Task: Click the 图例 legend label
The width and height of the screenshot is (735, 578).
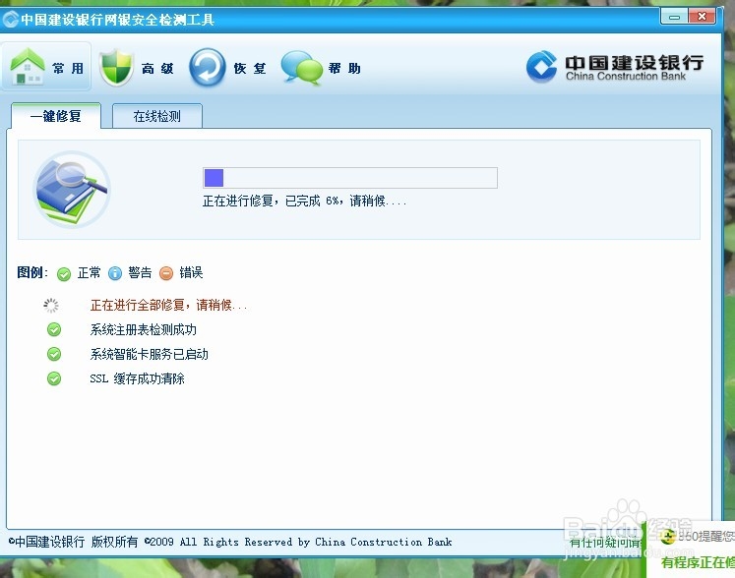Action: coord(32,272)
